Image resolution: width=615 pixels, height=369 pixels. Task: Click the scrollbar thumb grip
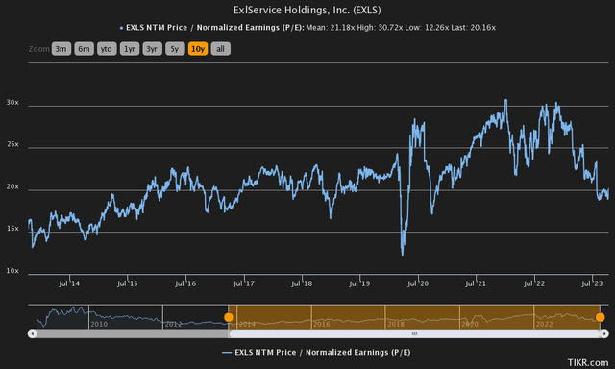click(x=414, y=333)
